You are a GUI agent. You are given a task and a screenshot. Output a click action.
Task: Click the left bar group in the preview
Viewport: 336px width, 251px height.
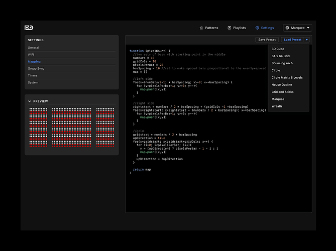38,127
